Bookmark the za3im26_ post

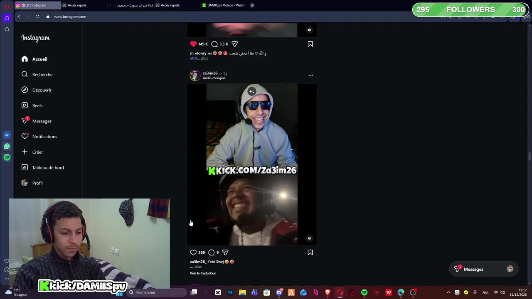click(310, 252)
